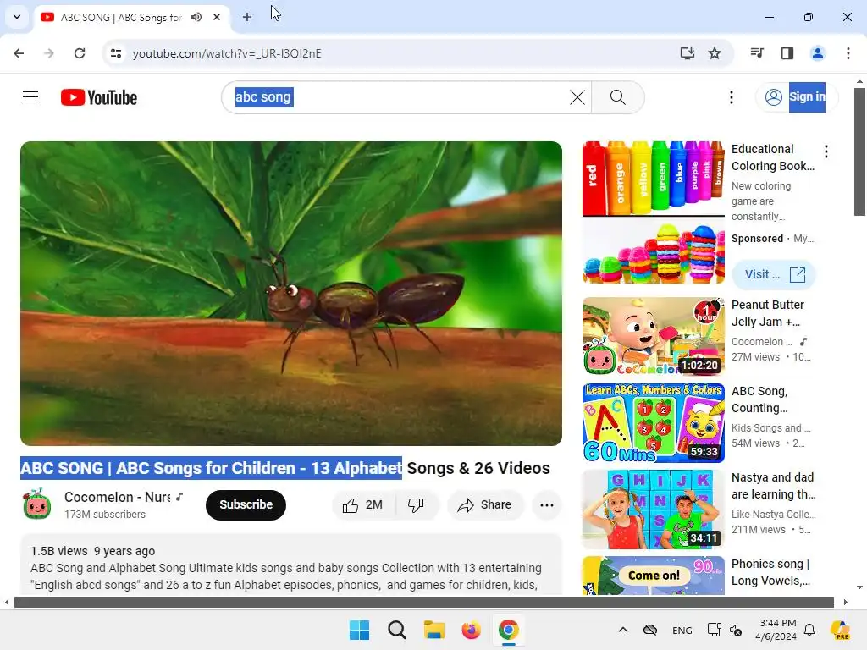Click the video player showing the ant
Viewport: 867px width, 650px height.
tap(291, 294)
